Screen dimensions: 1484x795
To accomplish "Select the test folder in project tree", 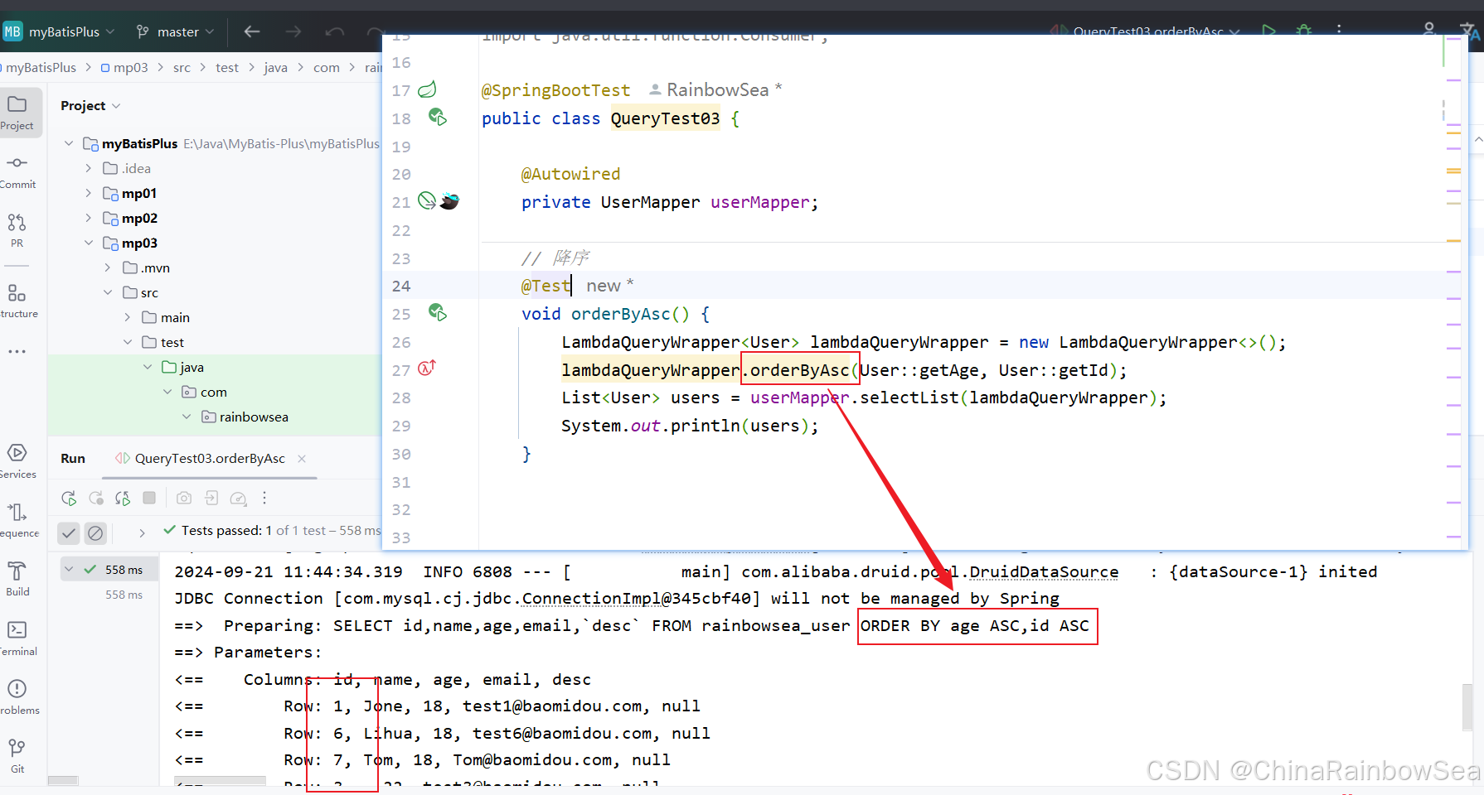I will coord(172,342).
